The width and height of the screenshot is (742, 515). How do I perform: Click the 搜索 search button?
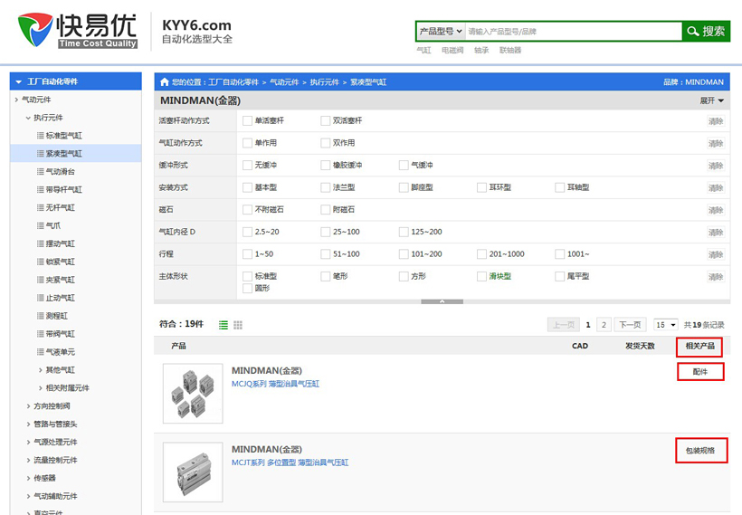click(x=706, y=32)
